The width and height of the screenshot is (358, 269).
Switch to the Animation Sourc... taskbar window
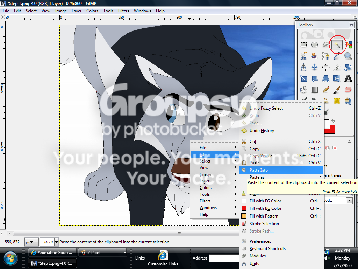click(x=52, y=253)
